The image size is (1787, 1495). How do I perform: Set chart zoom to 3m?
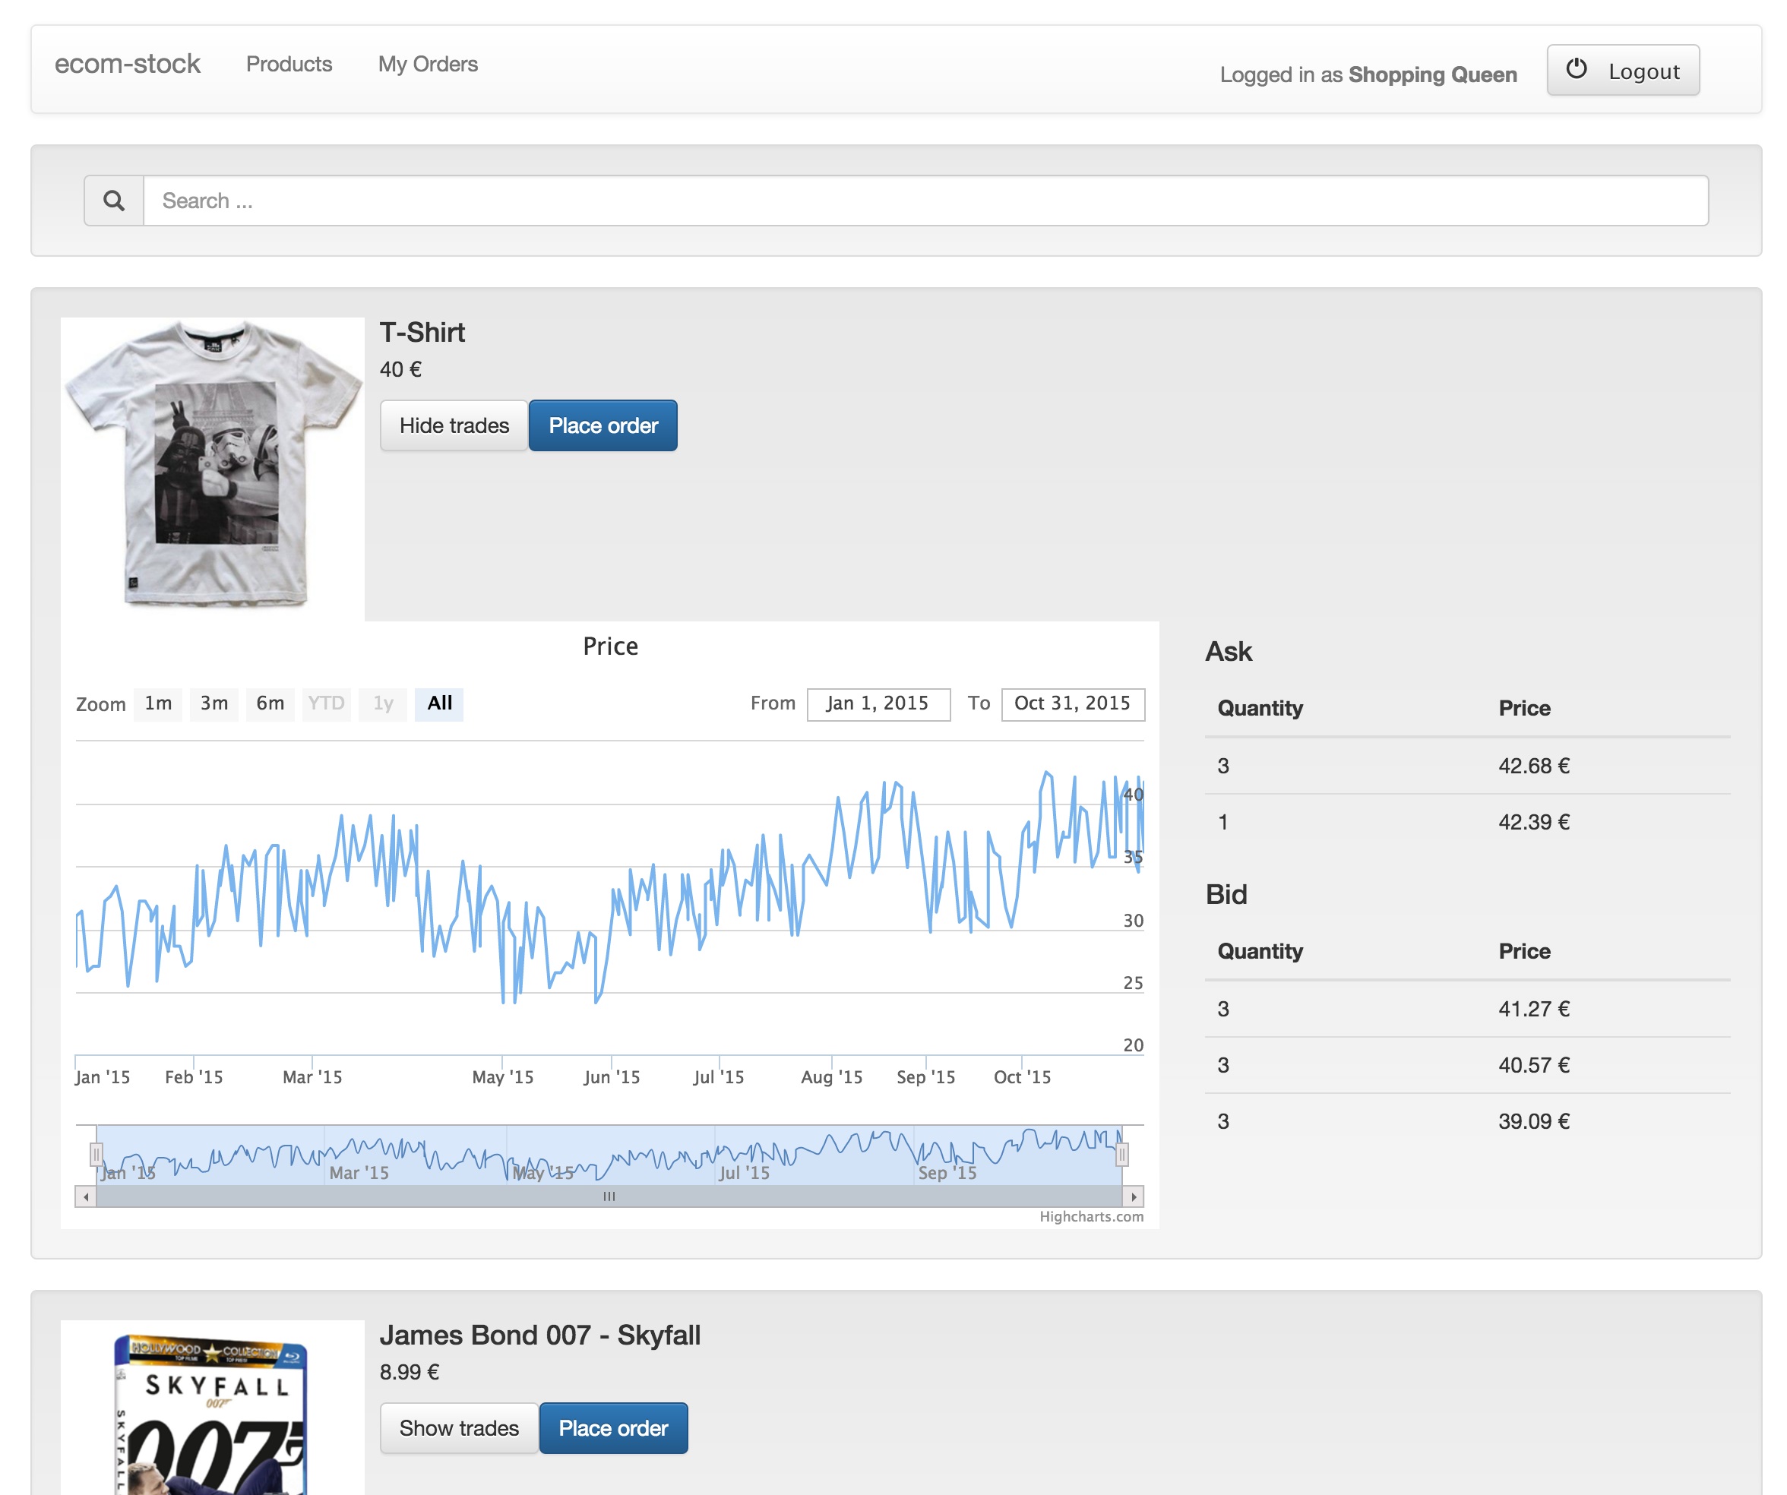214,703
